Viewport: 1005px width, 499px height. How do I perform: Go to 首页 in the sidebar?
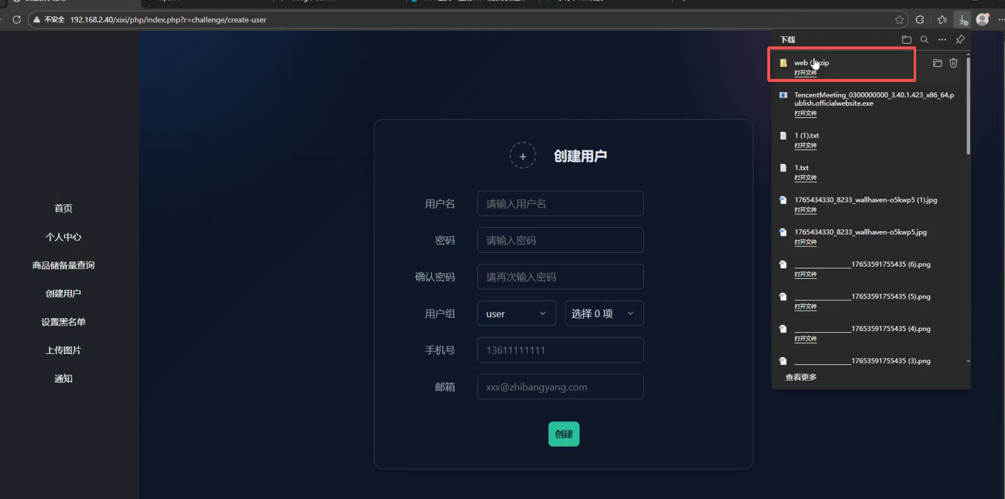[x=63, y=209]
